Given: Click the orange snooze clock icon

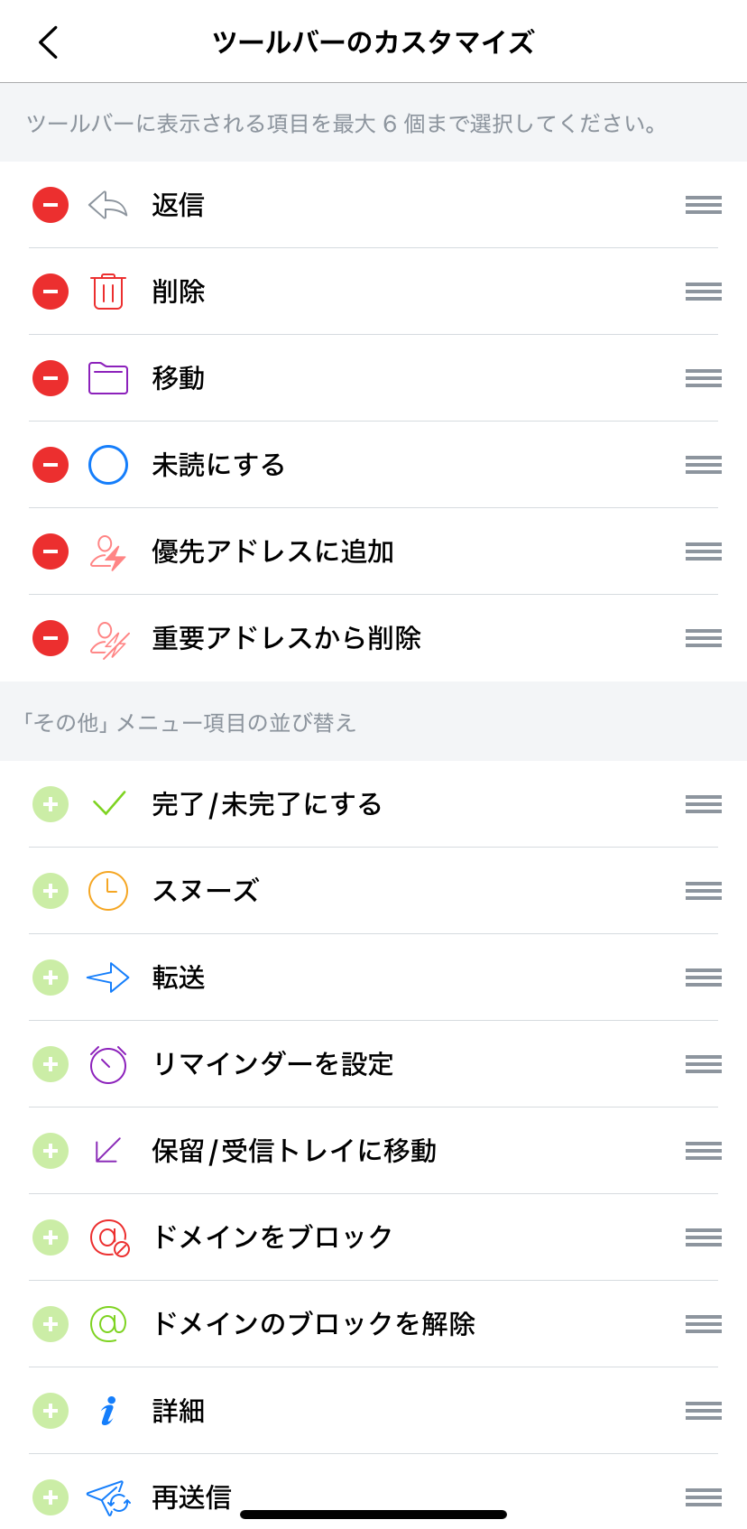Looking at the screenshot, I should (x=108, y=891).
